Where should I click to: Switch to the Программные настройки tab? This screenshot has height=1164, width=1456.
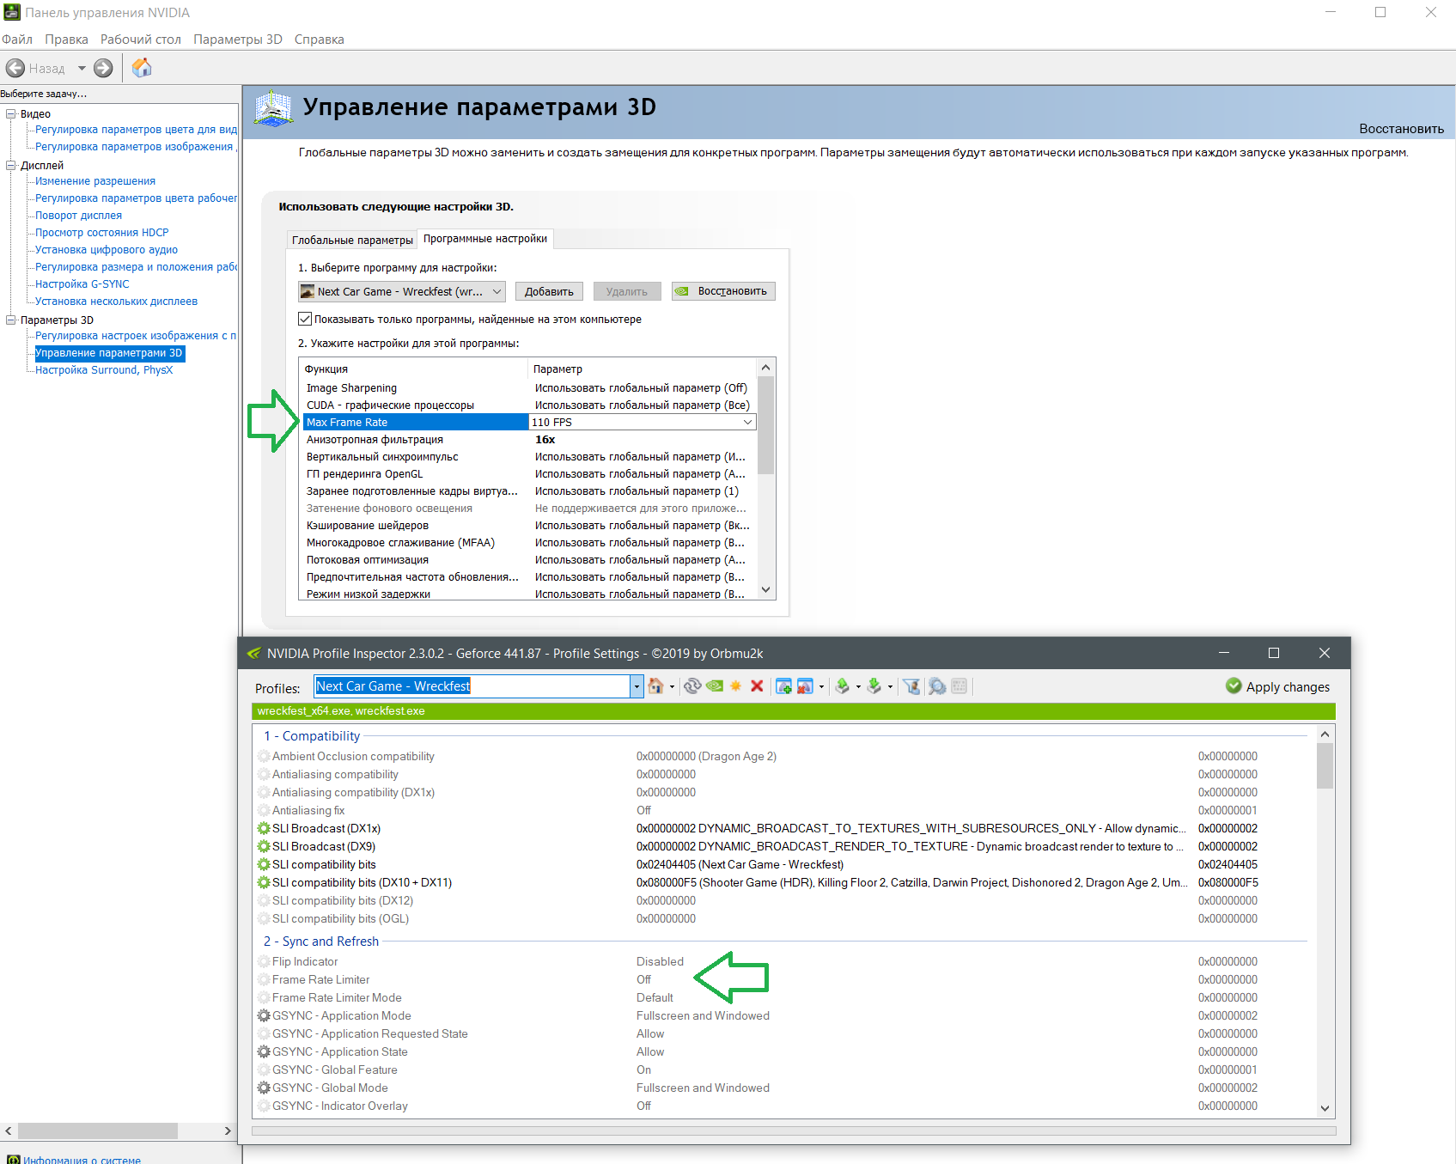tap(485, 239)
